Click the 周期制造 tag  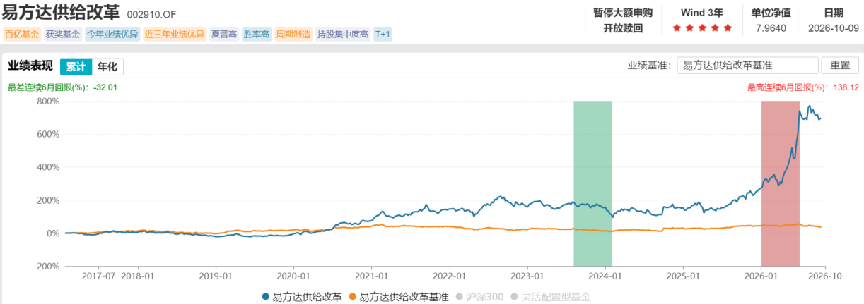[293, 34]
